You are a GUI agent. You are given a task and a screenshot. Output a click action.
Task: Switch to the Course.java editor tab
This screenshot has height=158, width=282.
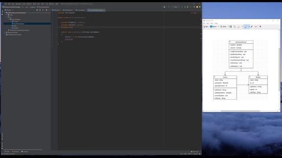(80, 10)
